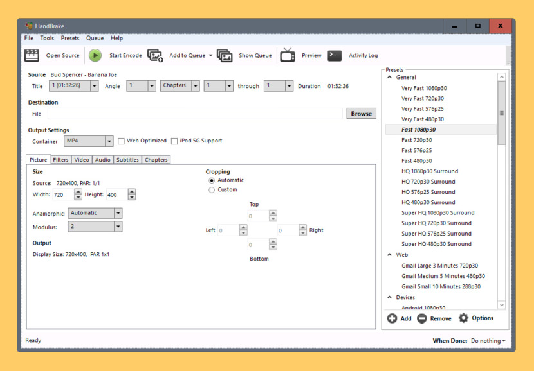Open the Container format dropdown
The width and height of the screenshot is (534, 371).
pos(89,141)
